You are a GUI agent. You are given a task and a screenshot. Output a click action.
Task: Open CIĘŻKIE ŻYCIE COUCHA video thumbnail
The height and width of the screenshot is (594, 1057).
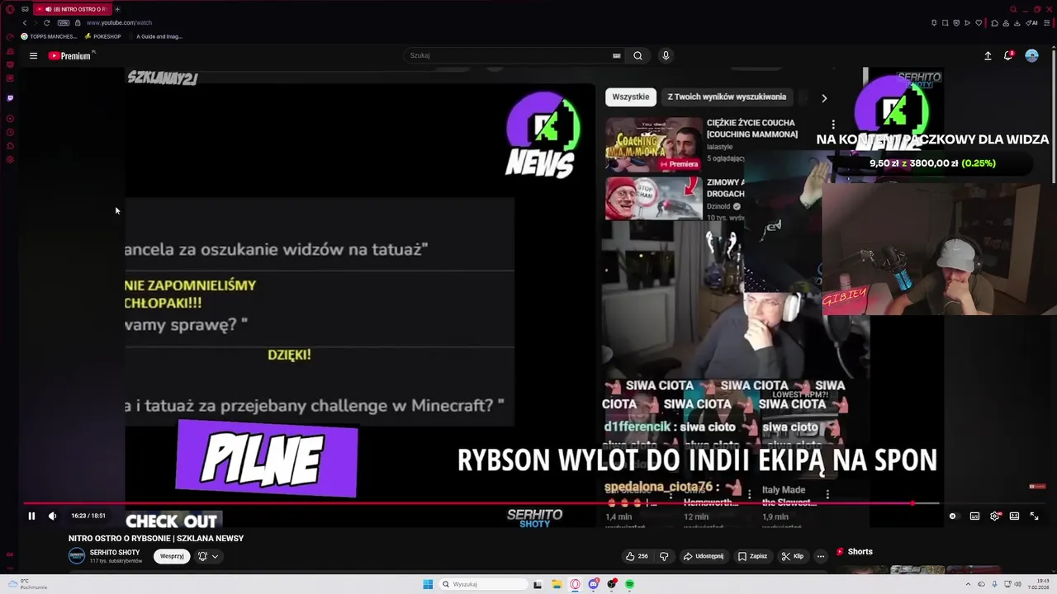pyautogui.click(x=653, y=144)
